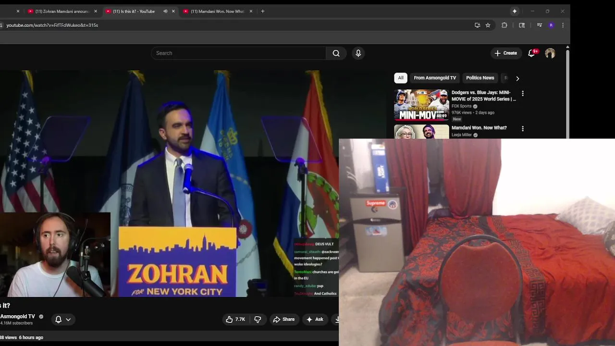This screenshot has height=346, width=615.
Task: Filter by From Asmongold TV chip
Action: [x=435, y=78]
